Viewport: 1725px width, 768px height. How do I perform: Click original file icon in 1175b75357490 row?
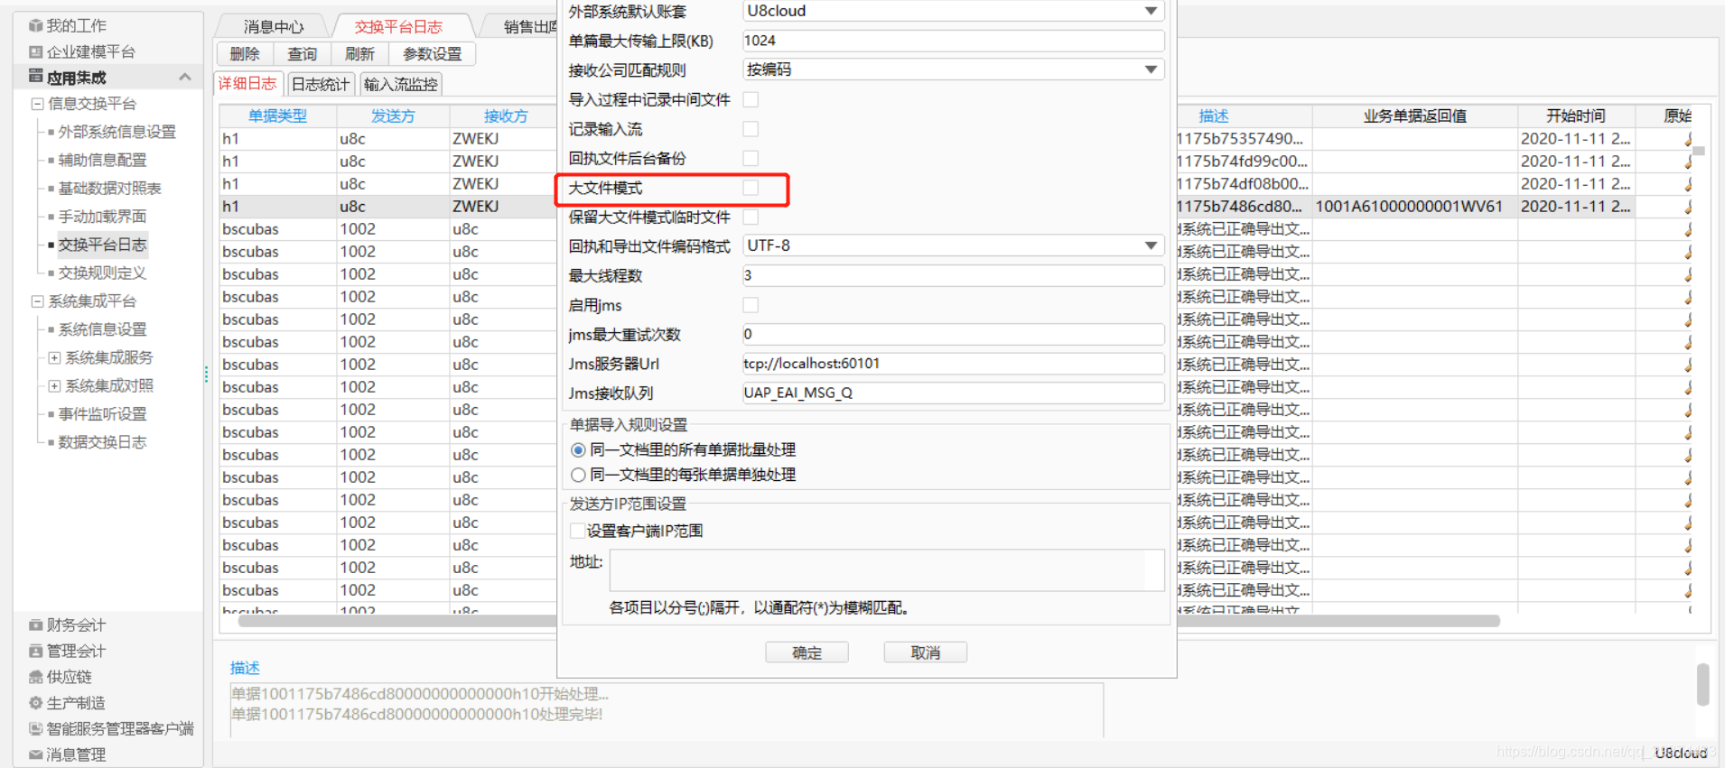click(1688, 139)
